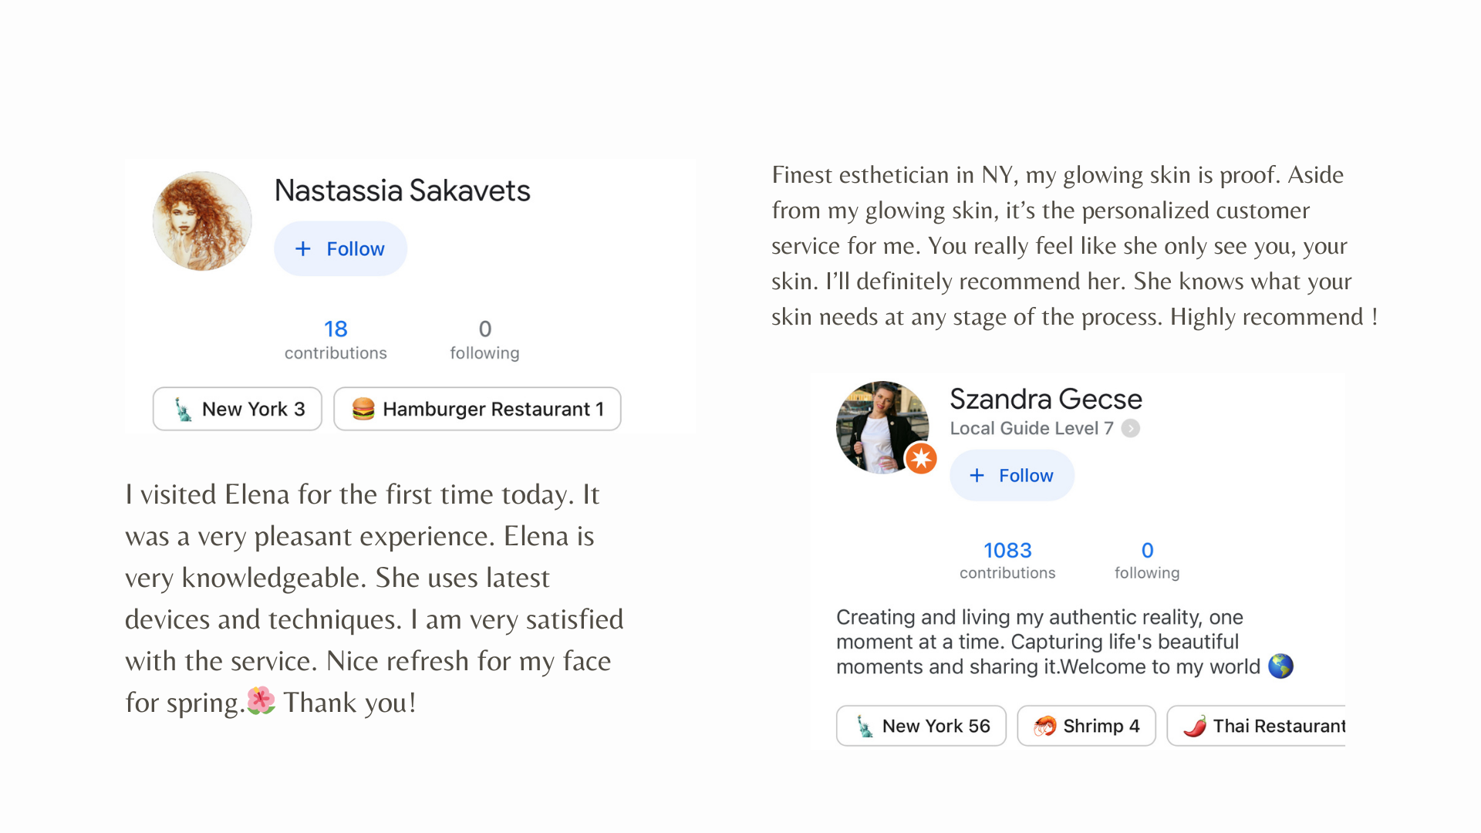Screen dimensions: 1481x833
Task: Open Szandra Gecse's profile photo
Action: [x=882, y=427]
